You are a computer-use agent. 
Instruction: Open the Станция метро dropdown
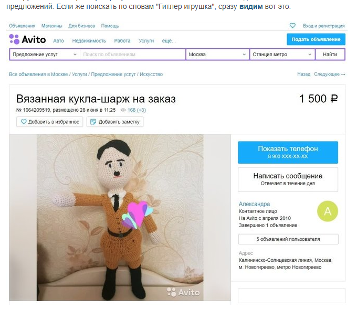coord(282,55)
